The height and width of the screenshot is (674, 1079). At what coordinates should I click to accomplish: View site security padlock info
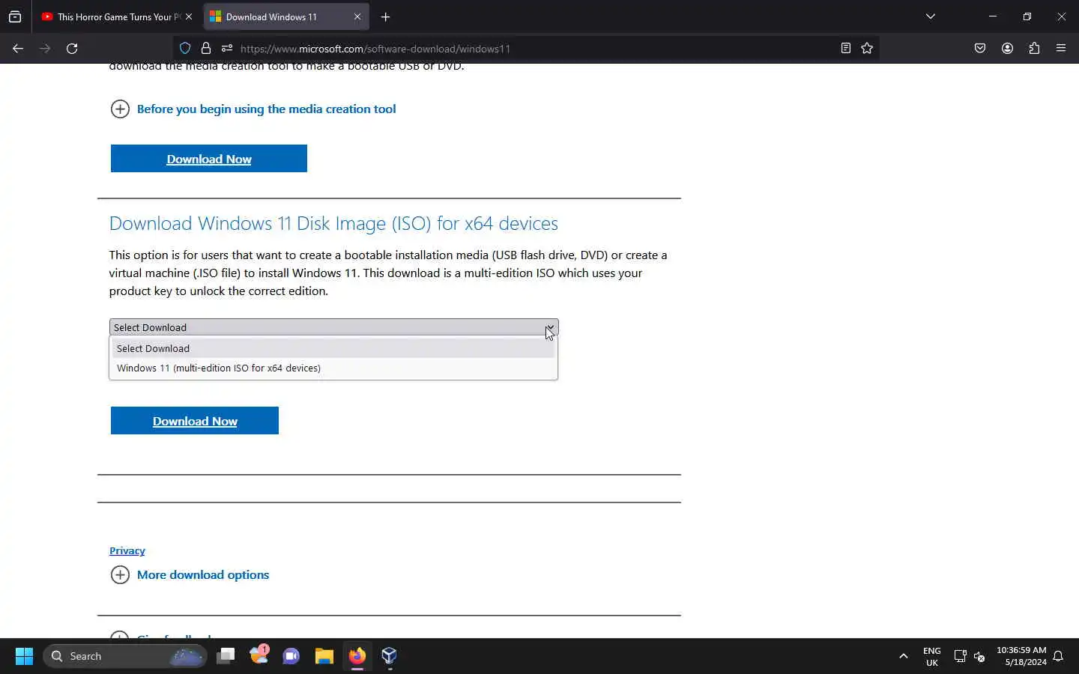(x=206, y=49)
